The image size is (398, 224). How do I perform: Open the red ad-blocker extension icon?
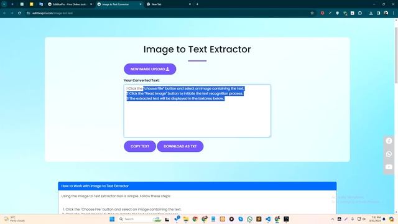coord(322,13)
